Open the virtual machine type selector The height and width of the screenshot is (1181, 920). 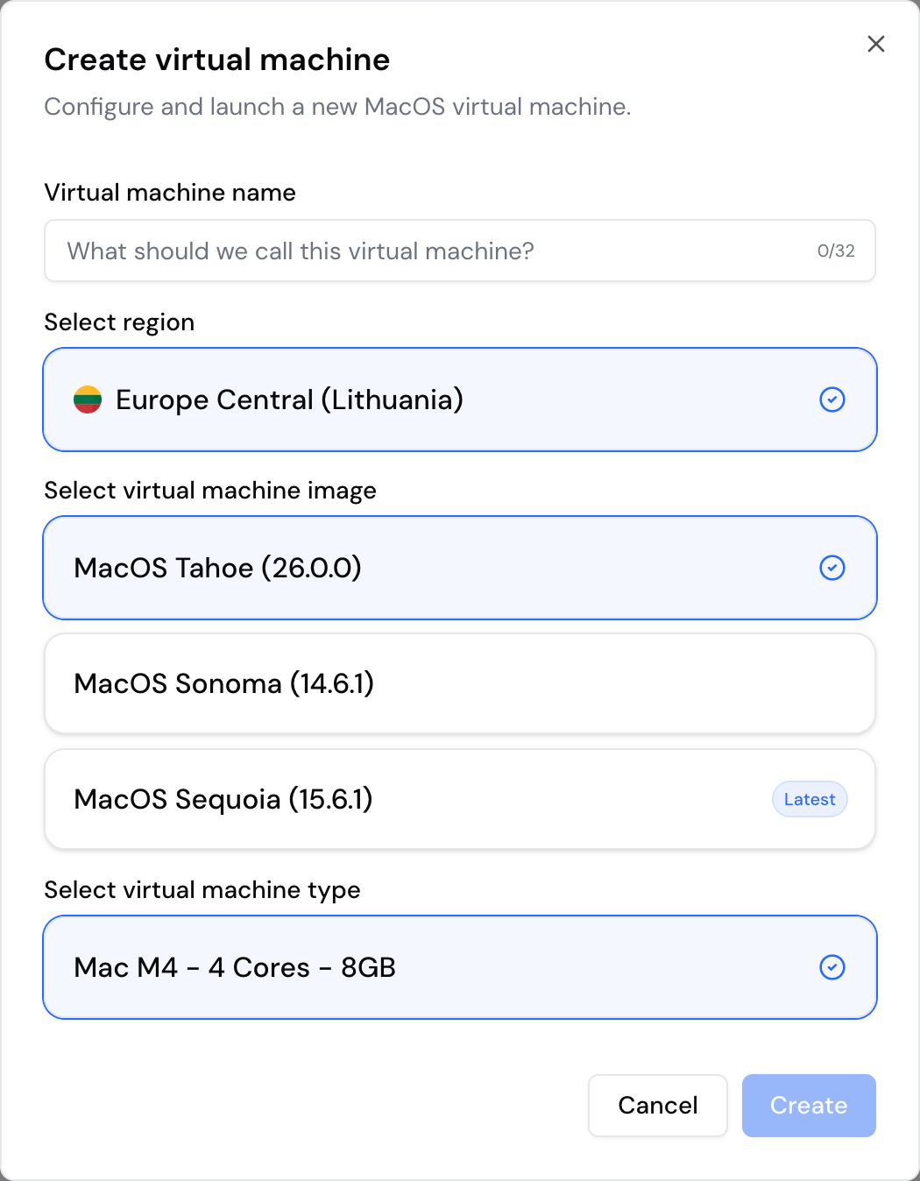coord(460,967)
